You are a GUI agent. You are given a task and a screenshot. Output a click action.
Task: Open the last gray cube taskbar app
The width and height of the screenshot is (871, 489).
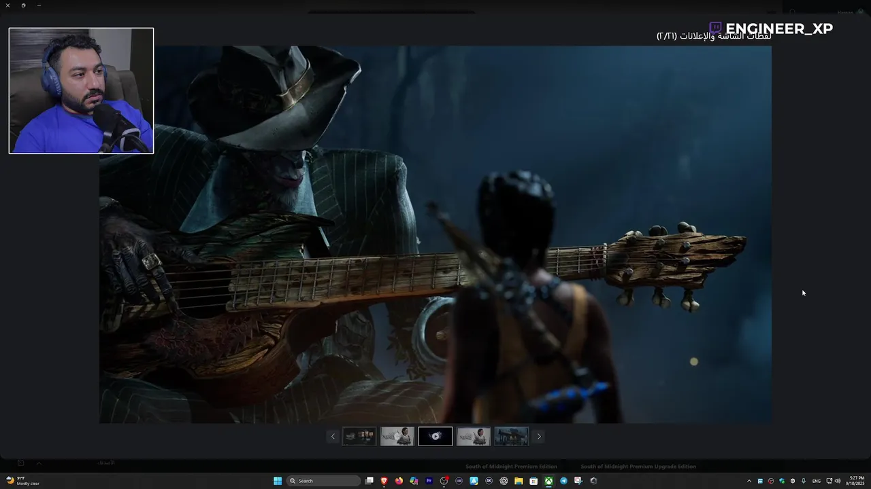[593, 481]
